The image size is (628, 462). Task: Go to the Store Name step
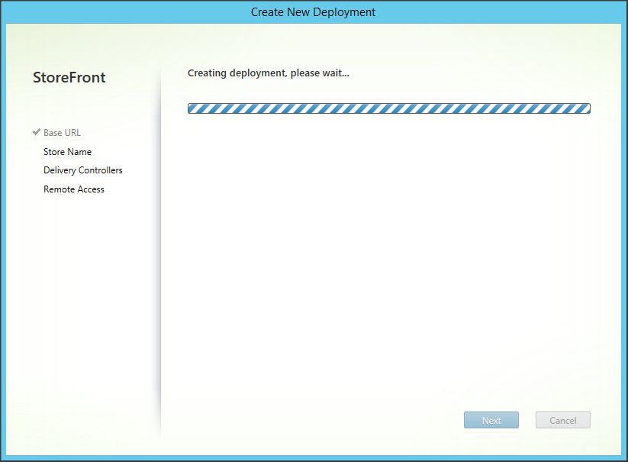click(x=67, y=152)
